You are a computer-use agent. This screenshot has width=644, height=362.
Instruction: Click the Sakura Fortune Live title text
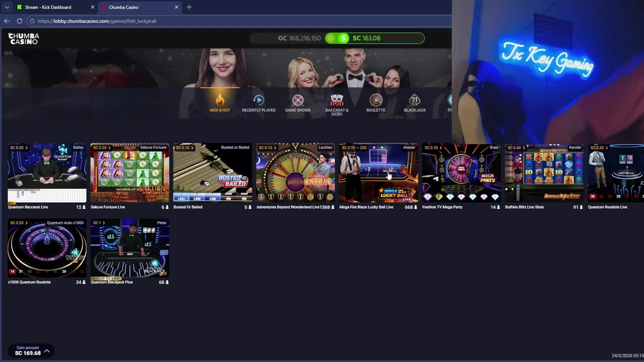click(108, 207)
